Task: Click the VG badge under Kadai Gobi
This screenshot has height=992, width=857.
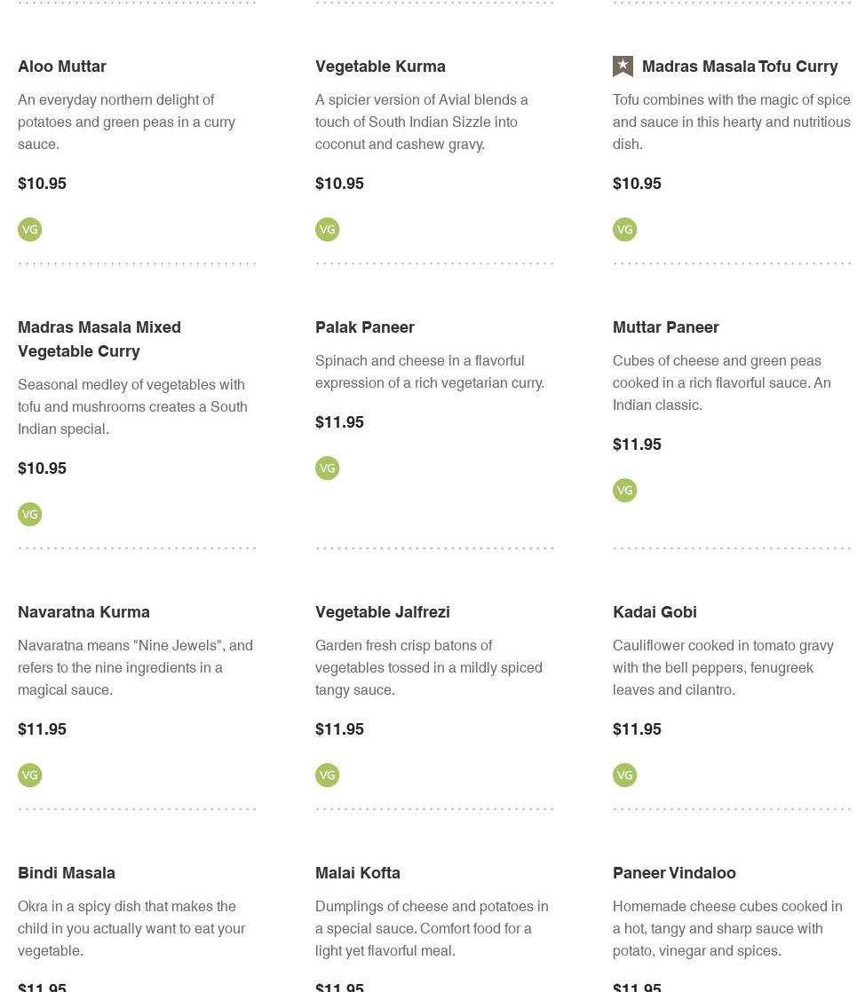Action: [x=625, y=775]
